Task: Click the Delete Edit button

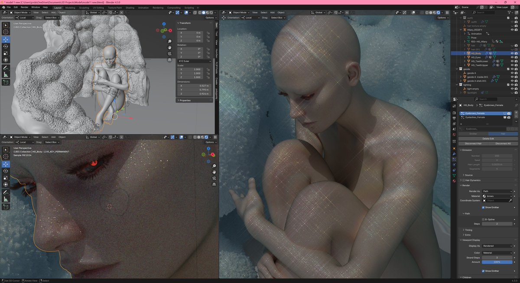Action: (x=488, y=139)
